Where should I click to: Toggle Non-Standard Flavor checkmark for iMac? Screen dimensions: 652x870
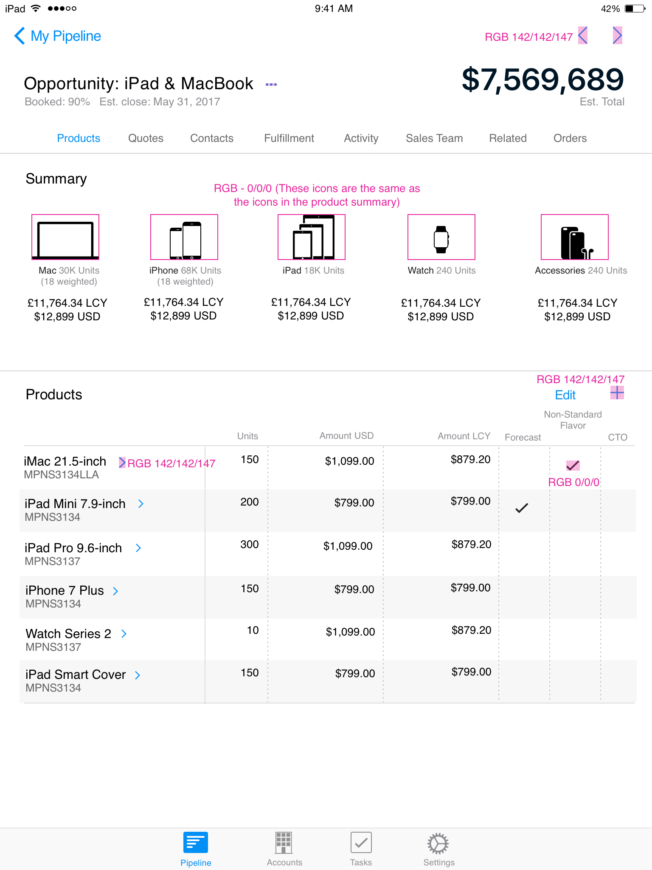pyautogui.click(x=573, y=466)
